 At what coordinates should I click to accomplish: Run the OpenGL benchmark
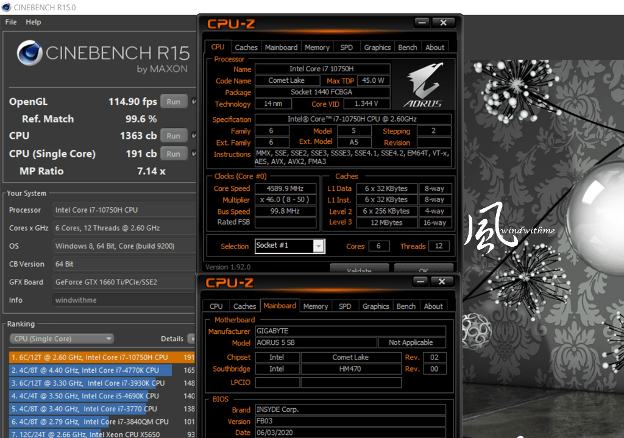tap(174, 102)
